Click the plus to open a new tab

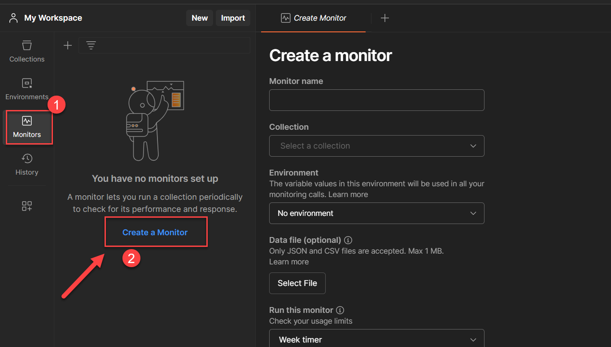coord(385,18)
